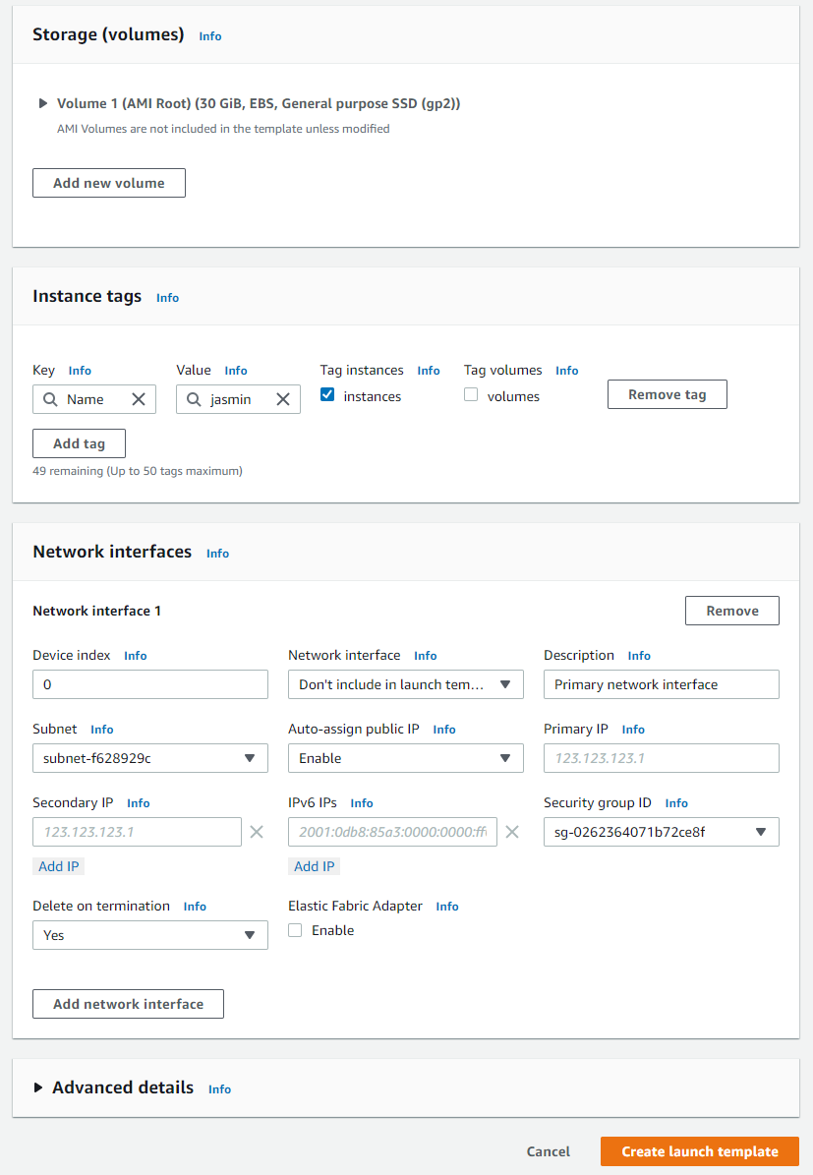Click the Remove tag button
813x1175 pixels.
[667, 393]
